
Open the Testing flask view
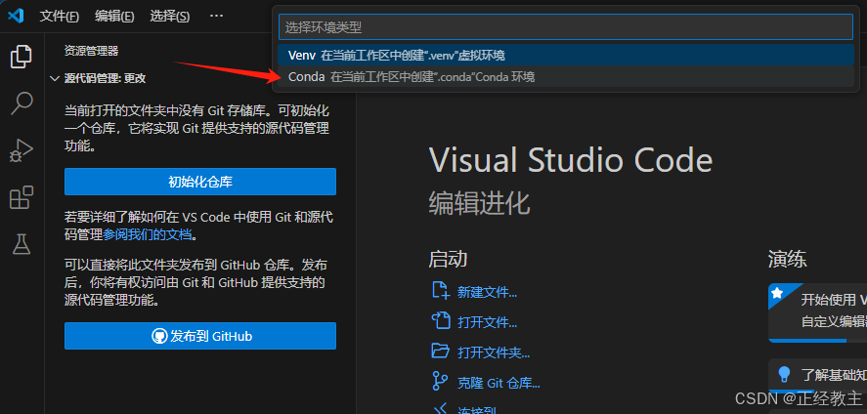pos(22,244)
